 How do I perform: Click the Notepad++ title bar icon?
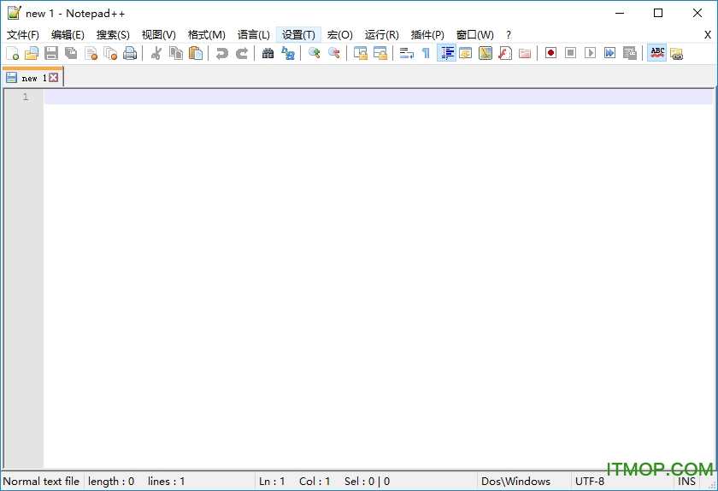point(14,13)
